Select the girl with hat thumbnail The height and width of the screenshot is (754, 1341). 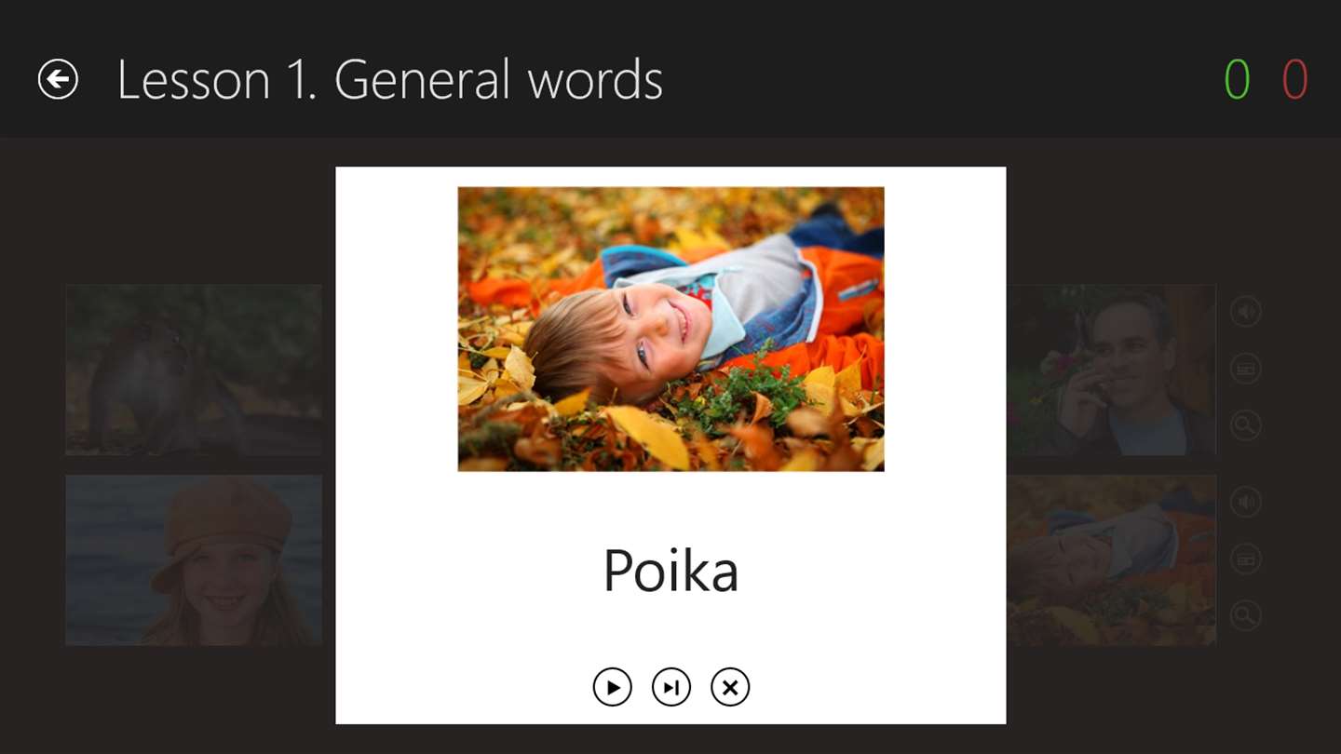(x=194, y=560)
